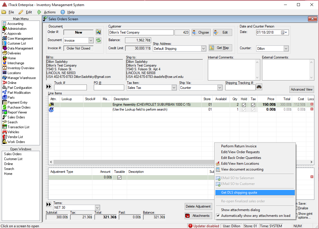Open Report Viewer from the Main Menu

17,112
